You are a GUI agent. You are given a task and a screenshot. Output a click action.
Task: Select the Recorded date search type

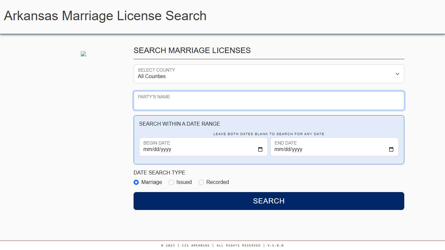tap(201, 182)
